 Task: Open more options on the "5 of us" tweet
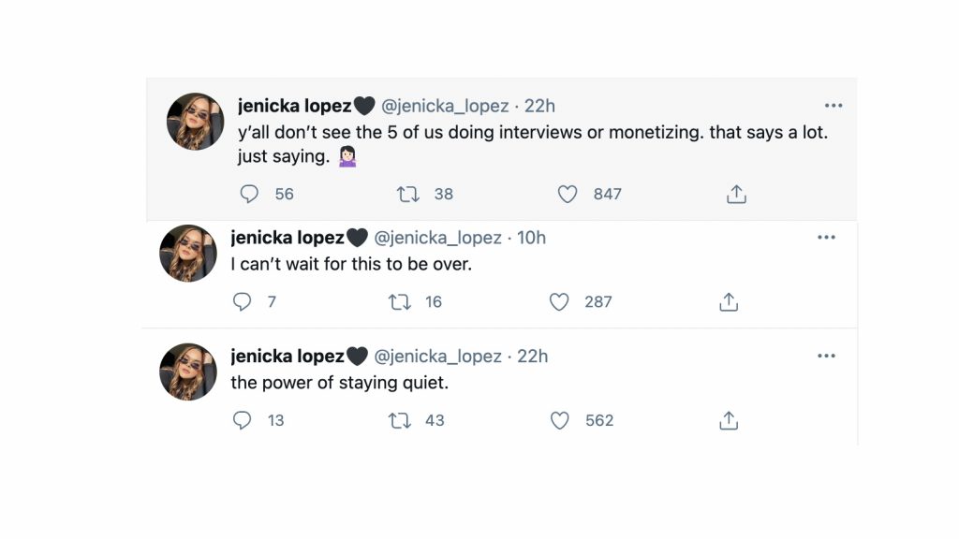833,106
